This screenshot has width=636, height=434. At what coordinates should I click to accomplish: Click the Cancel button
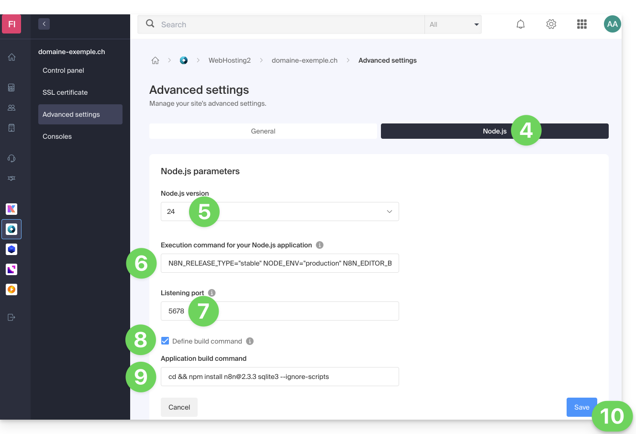coord(179,407)
